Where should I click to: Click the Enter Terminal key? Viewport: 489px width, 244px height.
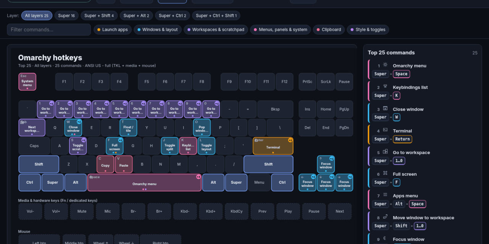[273, 146]
